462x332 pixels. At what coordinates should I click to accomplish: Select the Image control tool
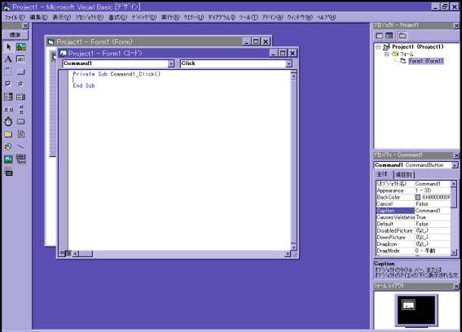tap(8, 159)
